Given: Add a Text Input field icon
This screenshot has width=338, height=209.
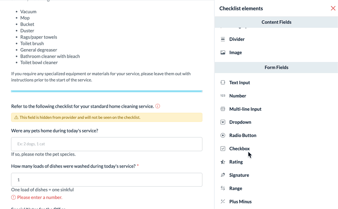Looking at the screenshot, I should coord(222,82).
